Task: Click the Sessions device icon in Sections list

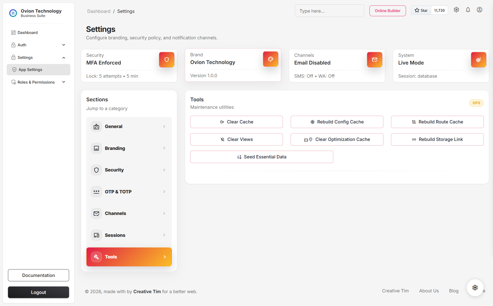Action: click(x=96, y=235)
